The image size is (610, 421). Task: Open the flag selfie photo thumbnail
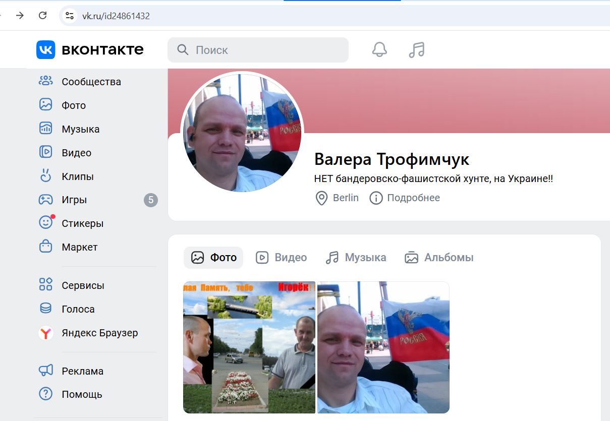(x=383, y=347)
